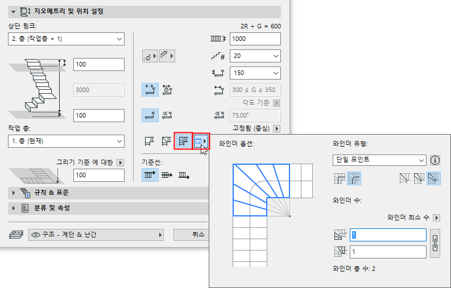
Task: Select the flat going pitch option
Action: click(x=150, y=115)
